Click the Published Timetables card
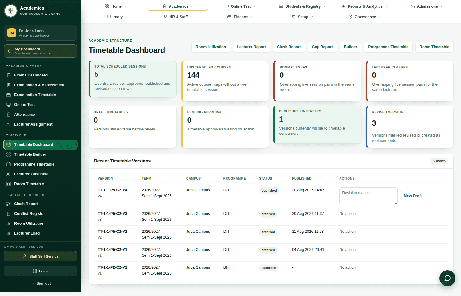 (317, 125)
